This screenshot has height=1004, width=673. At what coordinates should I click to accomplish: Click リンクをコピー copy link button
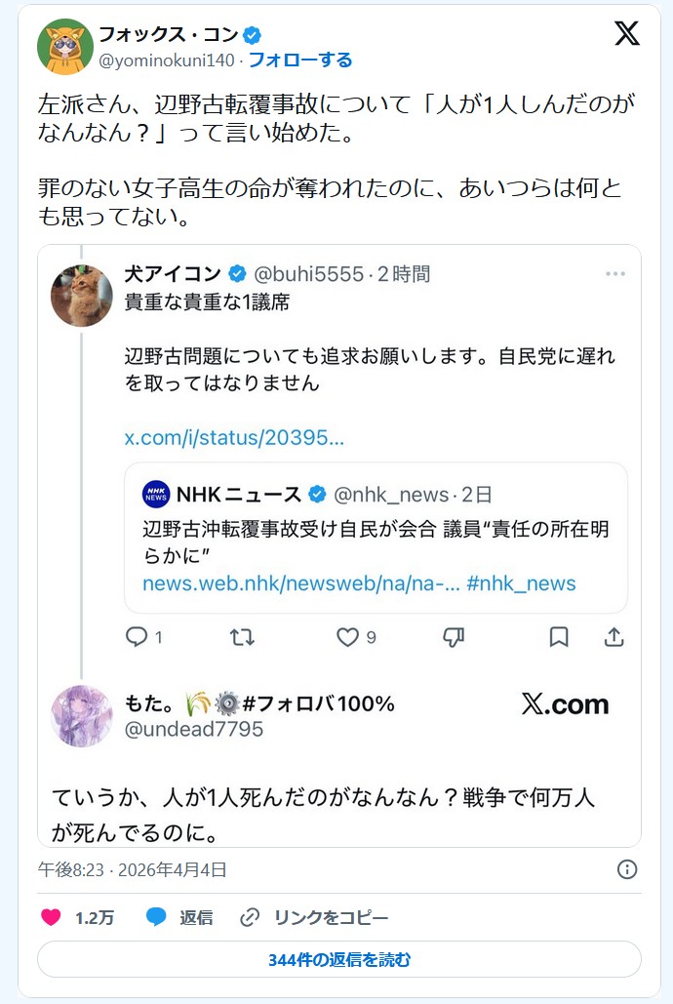point(314,917)
